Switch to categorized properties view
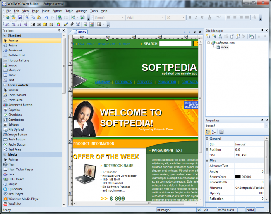Image resolution: width=271 pixels, height=214 pixels. pos(208,132)
